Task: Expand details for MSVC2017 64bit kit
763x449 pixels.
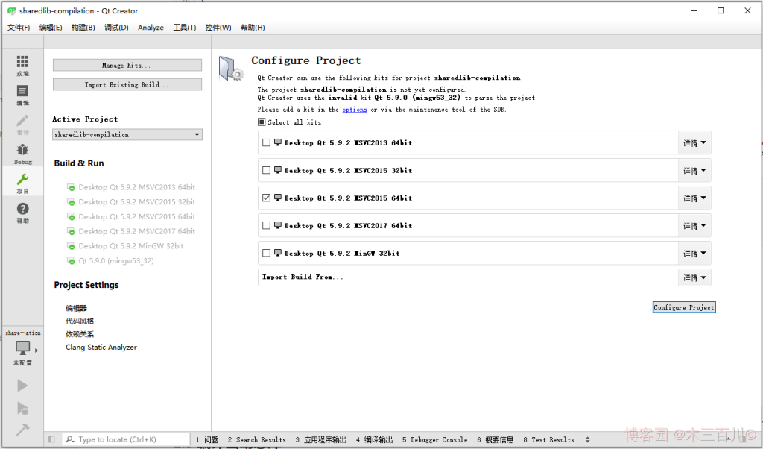Action: pos(694,226)
